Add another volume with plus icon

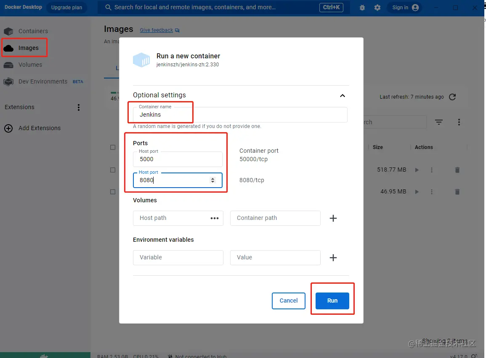click(x=333, y=218)
